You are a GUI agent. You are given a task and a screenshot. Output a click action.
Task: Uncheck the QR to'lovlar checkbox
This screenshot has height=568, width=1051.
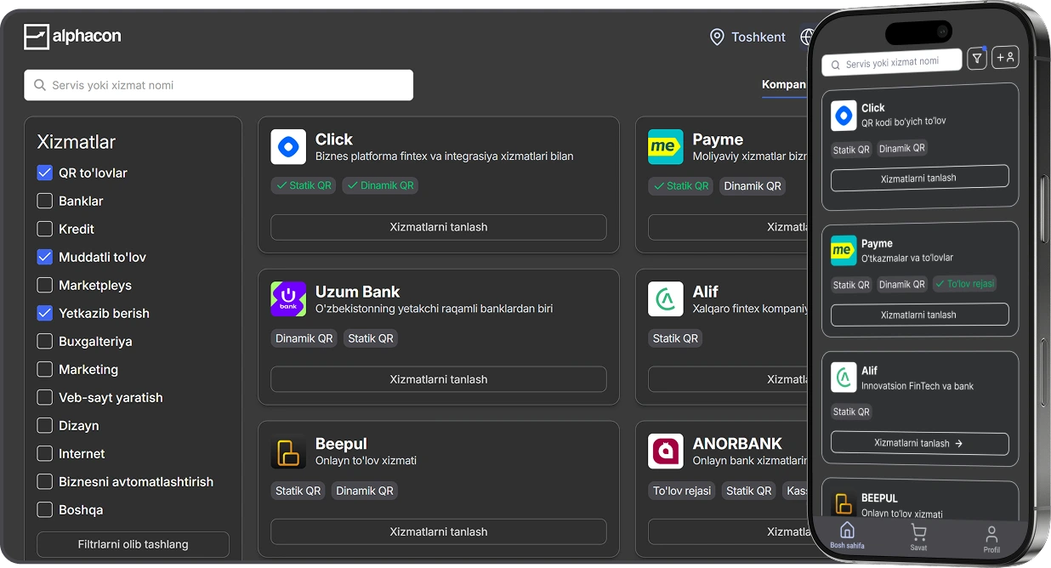45,173
